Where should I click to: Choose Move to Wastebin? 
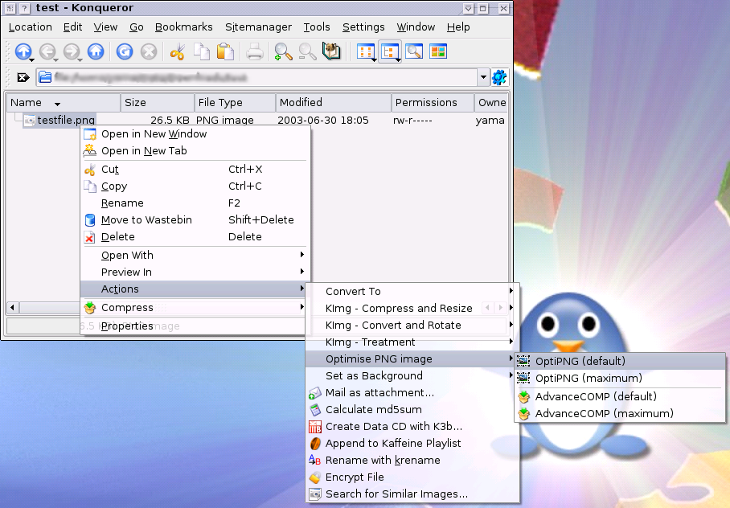click(x=195, y=219)
